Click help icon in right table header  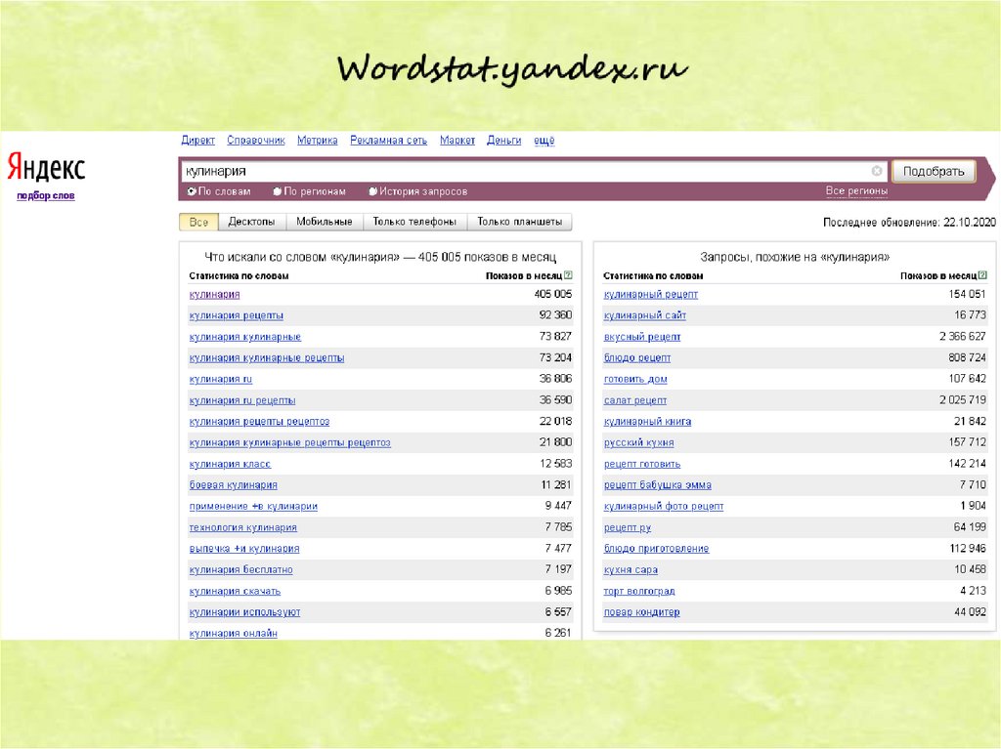pos(982,276)
